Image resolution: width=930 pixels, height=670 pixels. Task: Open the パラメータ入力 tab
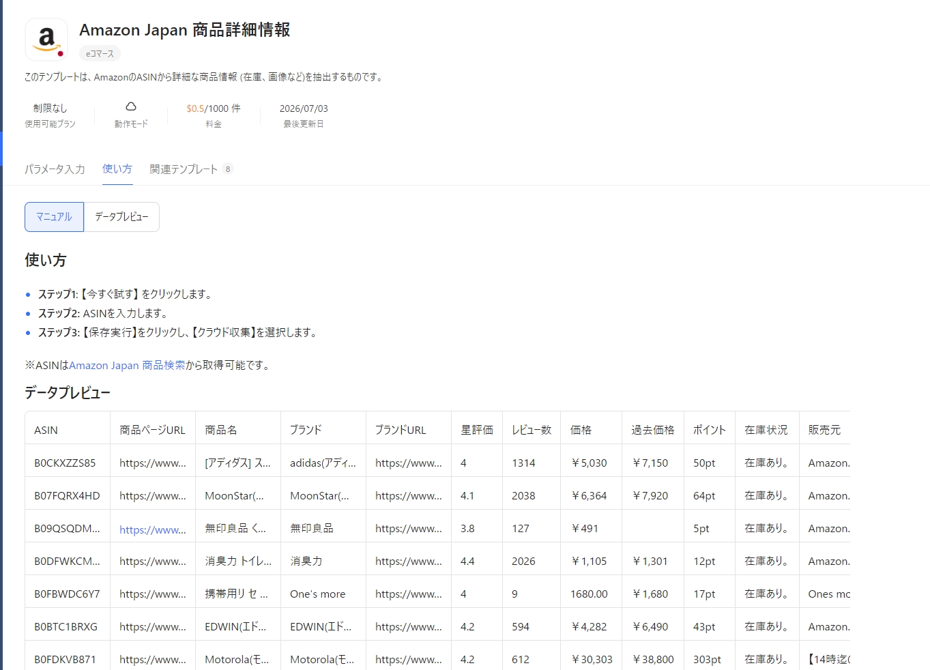pos(55,169)
